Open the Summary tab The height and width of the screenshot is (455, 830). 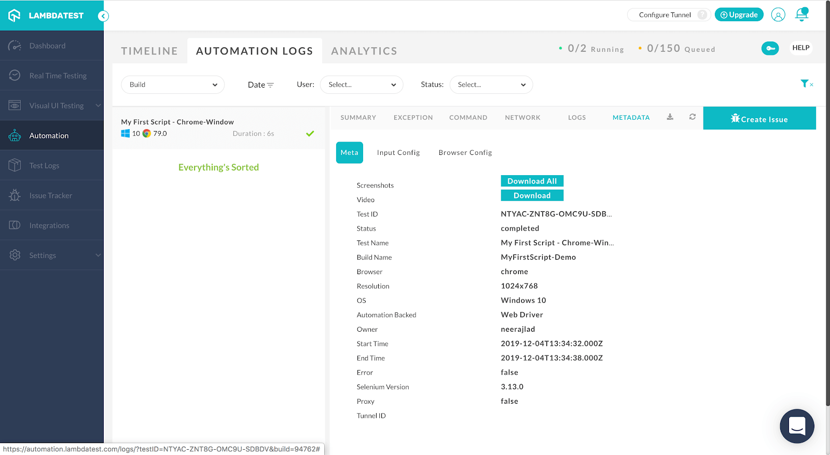(358, 118)
